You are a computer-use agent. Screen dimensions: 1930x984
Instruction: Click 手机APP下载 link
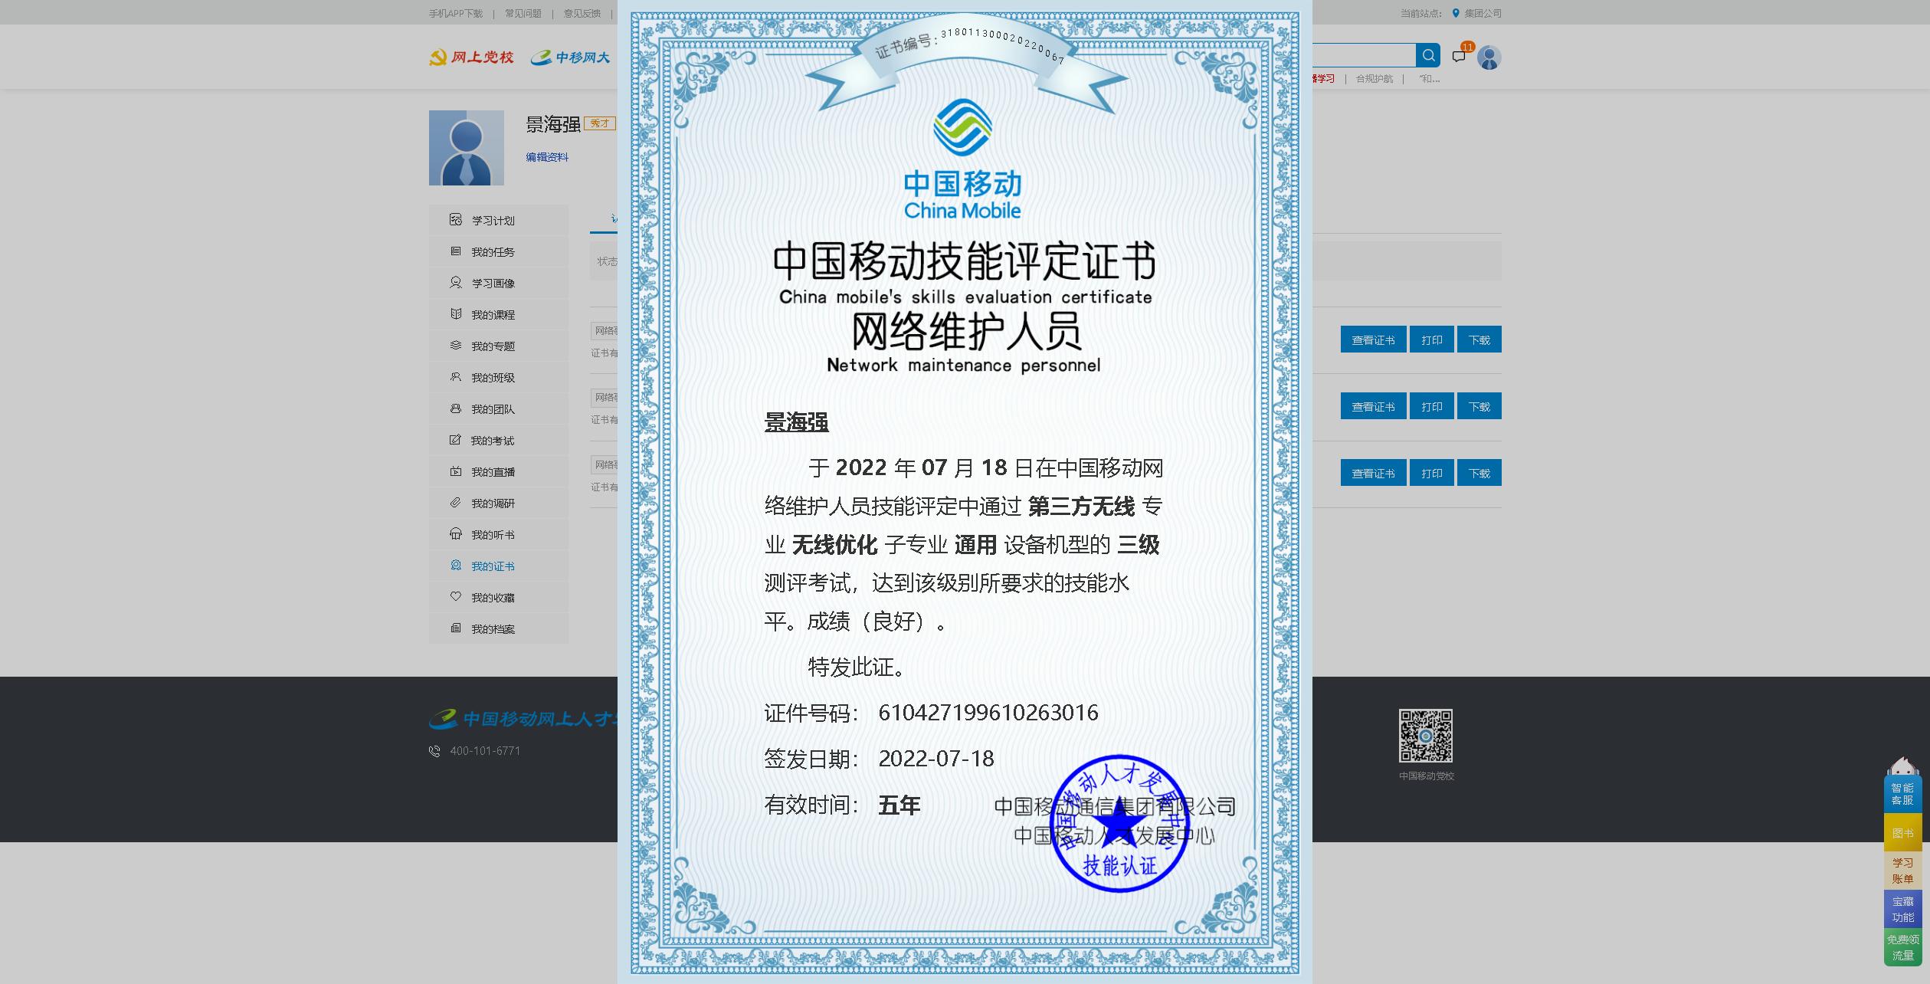point(456,13)
